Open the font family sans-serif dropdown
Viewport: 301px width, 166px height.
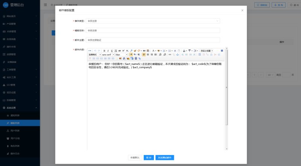pyautogui.click(x=107, y=55)
